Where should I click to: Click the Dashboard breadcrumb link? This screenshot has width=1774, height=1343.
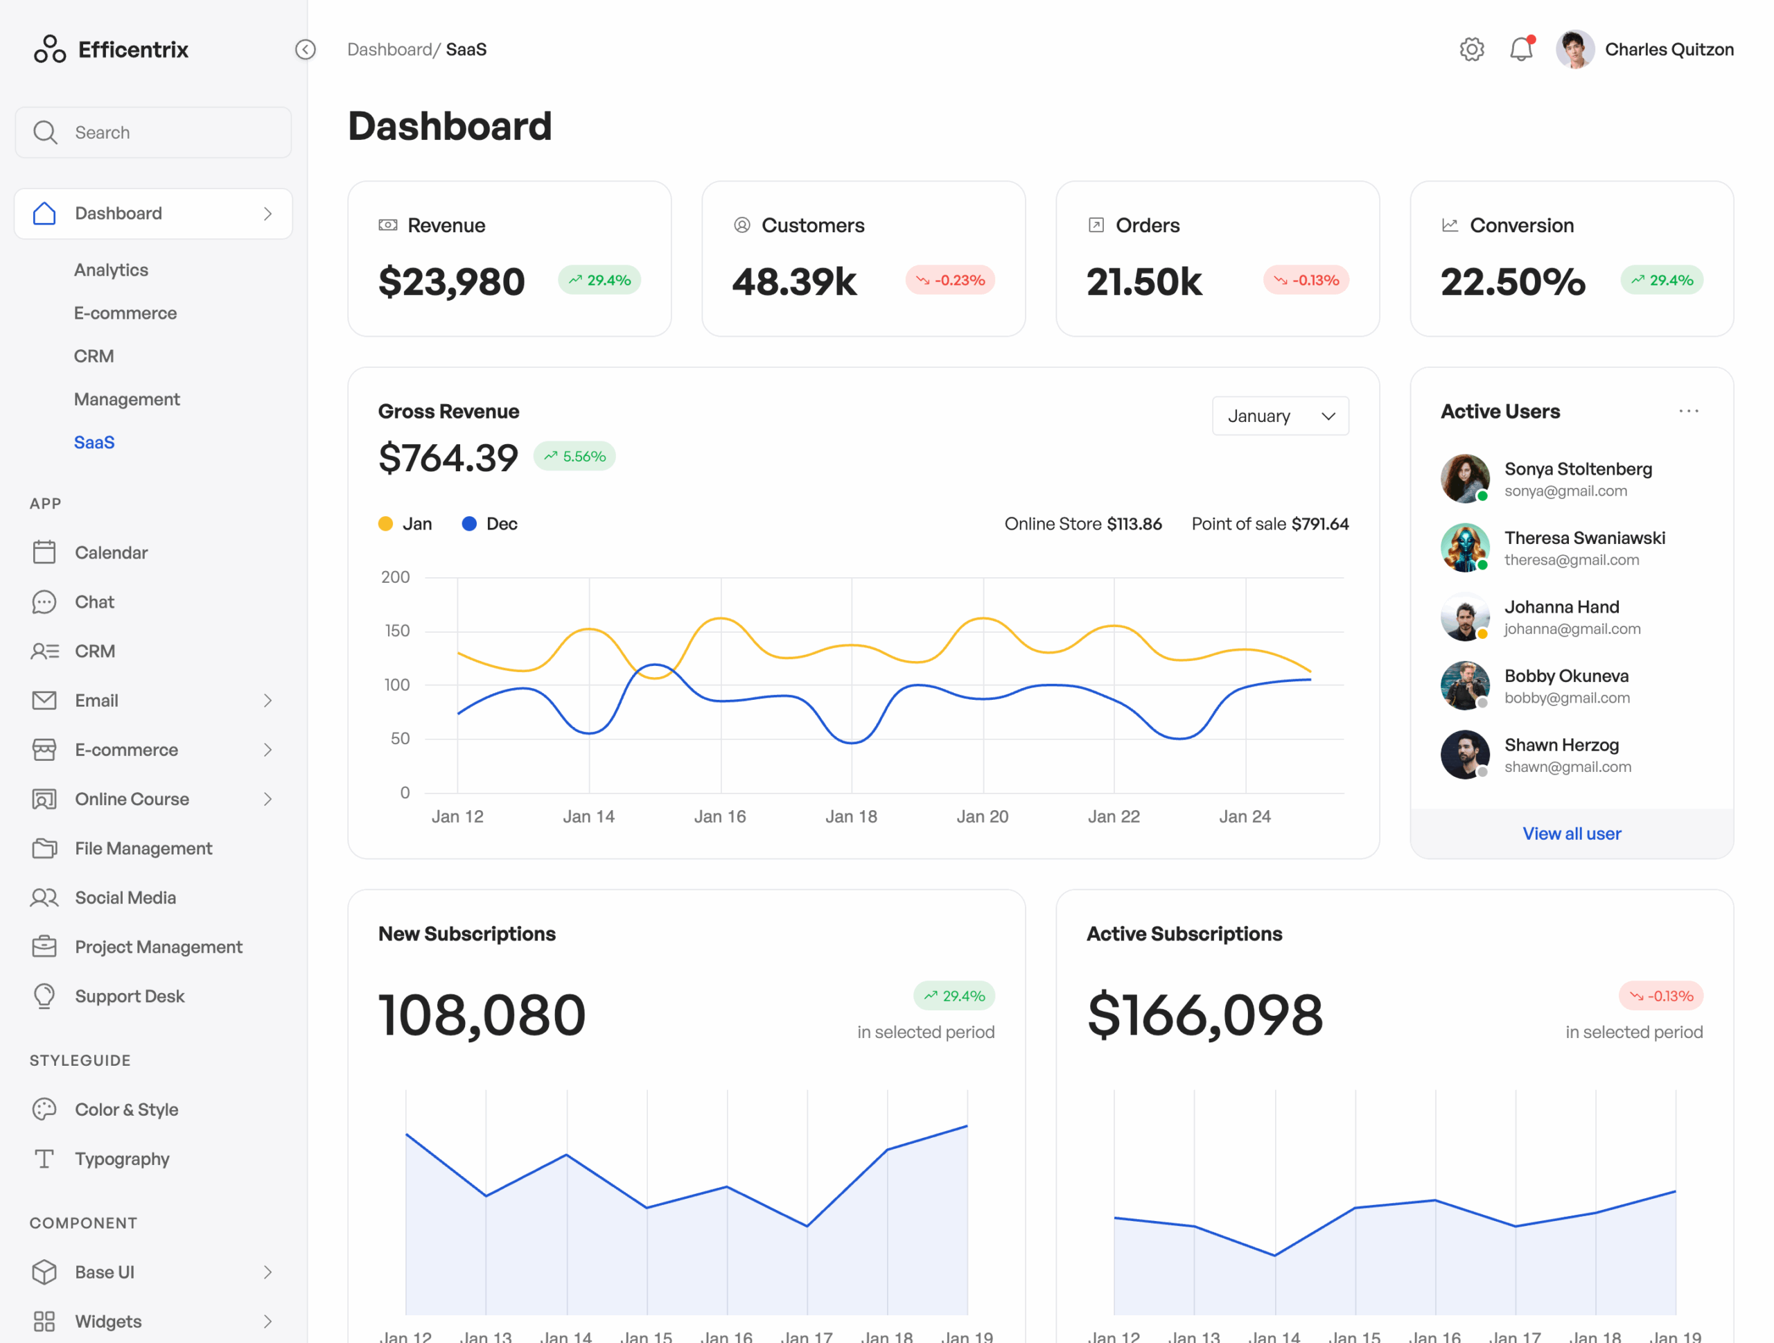(x=389, y=50)
